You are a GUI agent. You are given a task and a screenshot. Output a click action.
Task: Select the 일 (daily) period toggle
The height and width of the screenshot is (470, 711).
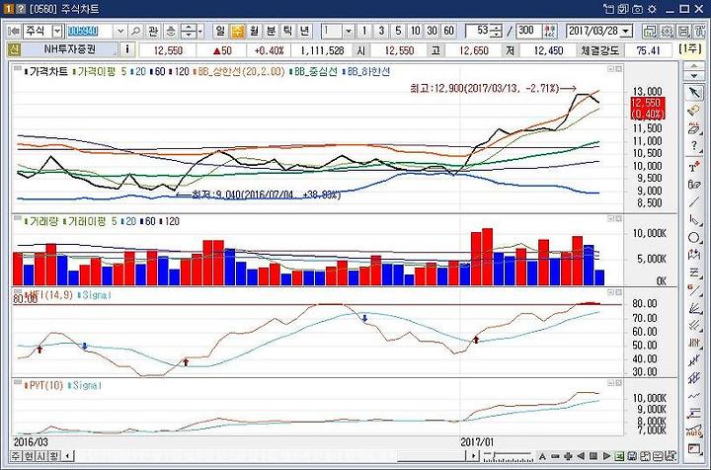tap(220, 31)
